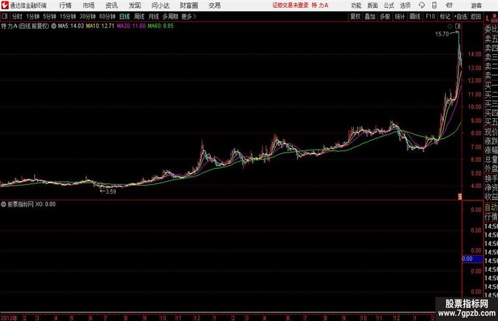Click the 复权 button
The width and height of the screenshot is (498, 321).
pos(356,16)
